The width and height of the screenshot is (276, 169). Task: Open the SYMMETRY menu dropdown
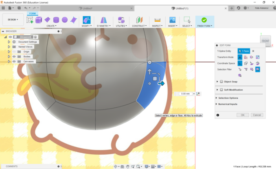[x=104, y=26]
